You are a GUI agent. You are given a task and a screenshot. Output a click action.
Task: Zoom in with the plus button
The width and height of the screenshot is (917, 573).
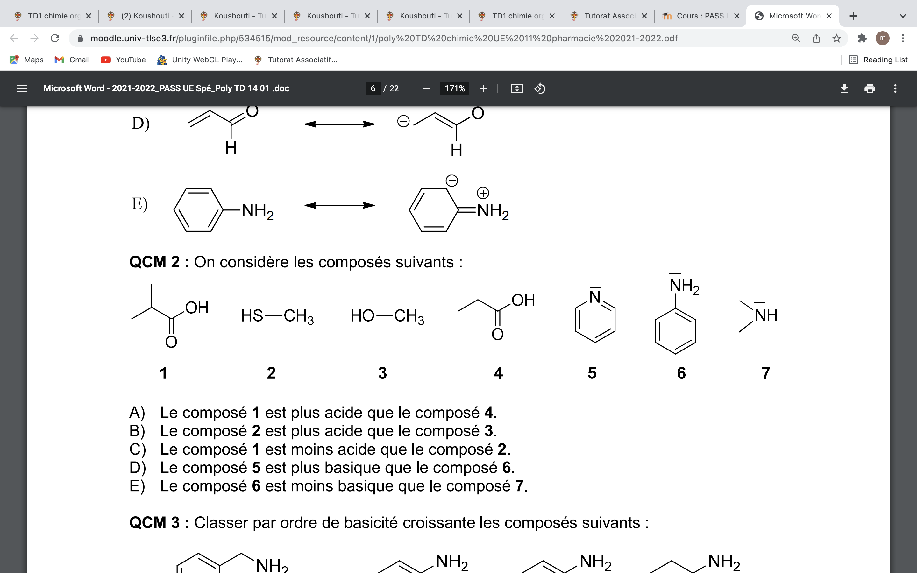483,88
